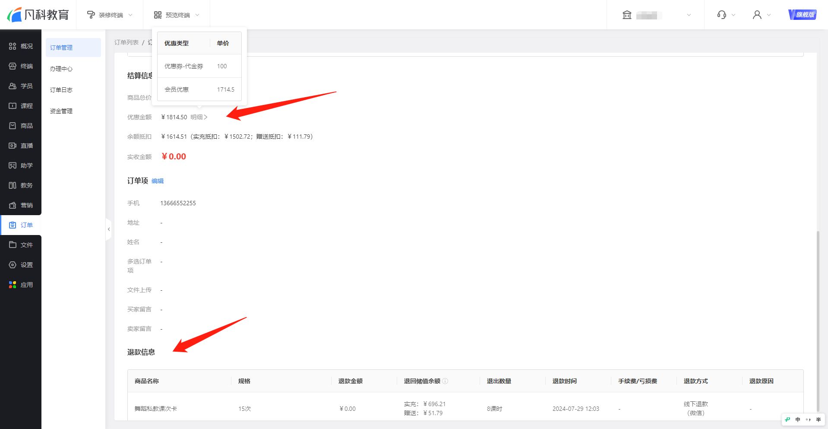This screenshot has height=429, width=828.
Task: Click the user account icon
Action: (757, 15)
